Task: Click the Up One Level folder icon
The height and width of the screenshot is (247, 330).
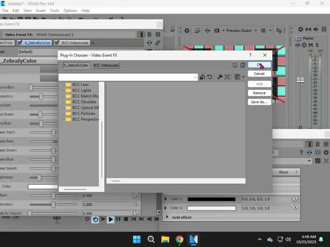Action: click(x=202, y=77)
